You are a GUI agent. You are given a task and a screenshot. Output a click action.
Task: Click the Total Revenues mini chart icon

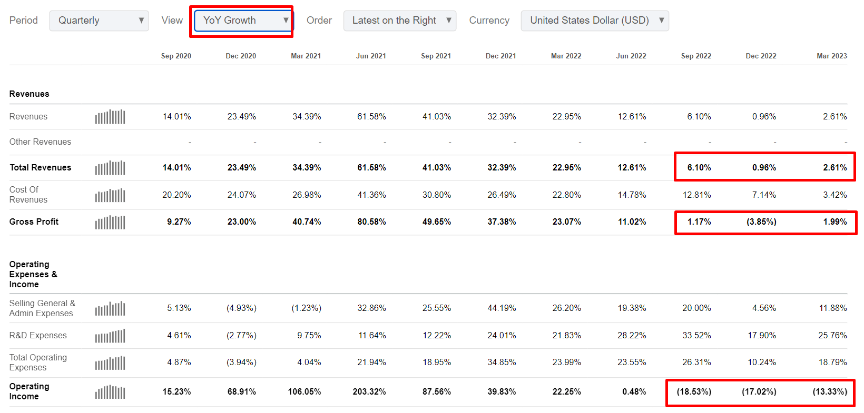[110, 168]
